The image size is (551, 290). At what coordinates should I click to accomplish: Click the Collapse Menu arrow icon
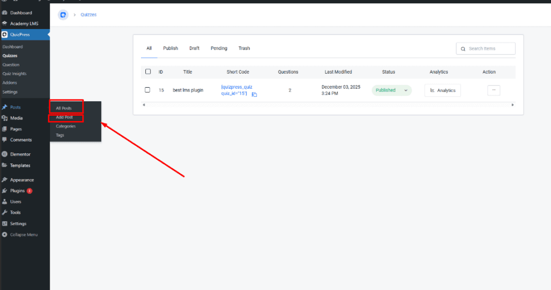pos(4,235)
